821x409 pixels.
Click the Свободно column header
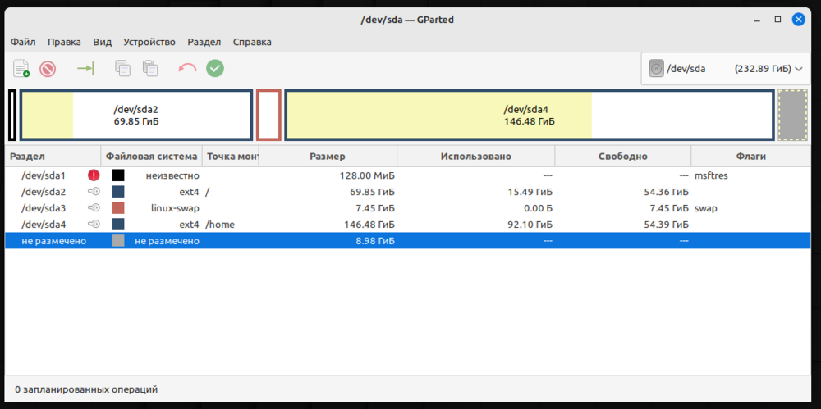pyautogui.click(x=622, y=157)
